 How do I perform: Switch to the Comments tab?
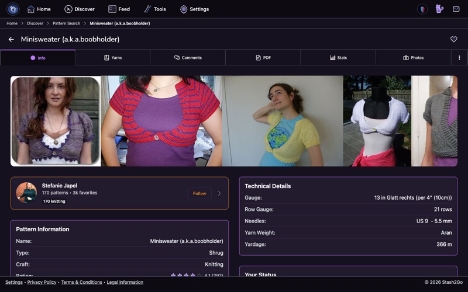point(188,57)
